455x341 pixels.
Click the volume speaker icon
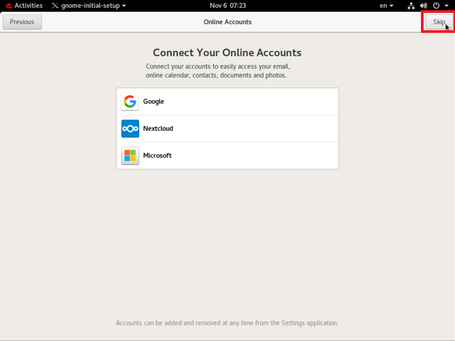(424, 5)
